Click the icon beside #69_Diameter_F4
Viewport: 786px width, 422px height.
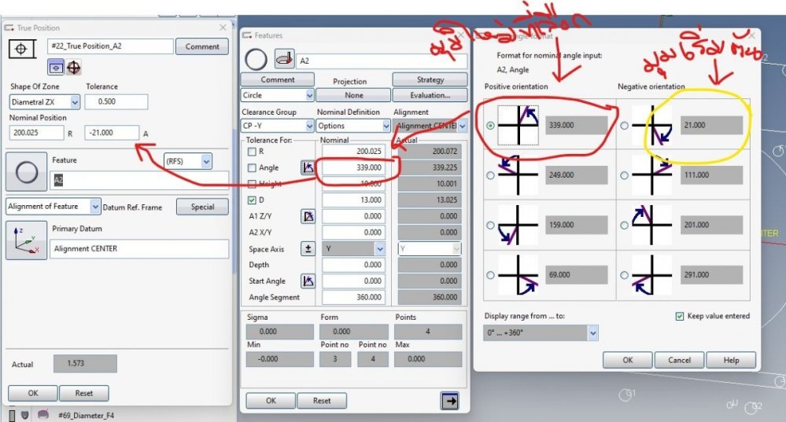pyautogui.click(x=43, y=414)
